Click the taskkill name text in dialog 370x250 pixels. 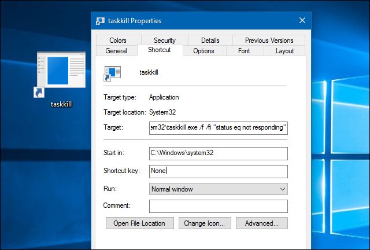(149, 72)
